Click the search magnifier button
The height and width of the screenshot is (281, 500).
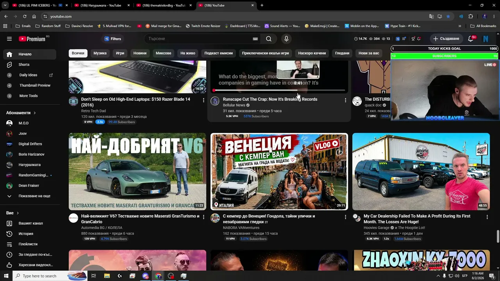tap(269, 39)
